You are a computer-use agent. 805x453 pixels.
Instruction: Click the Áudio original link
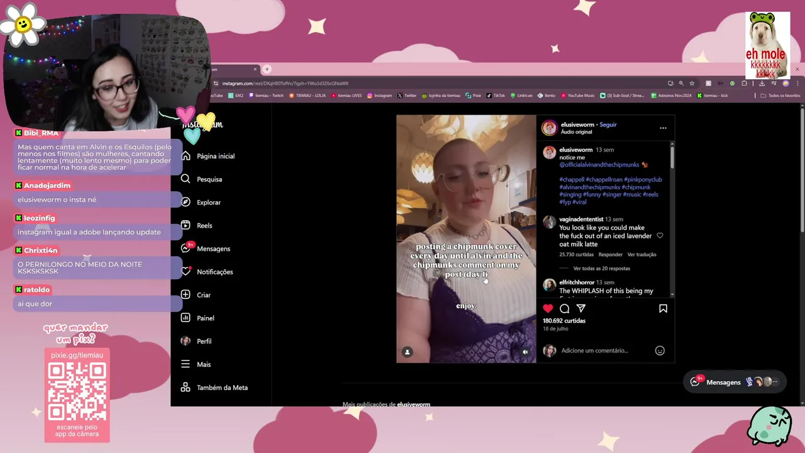(576, 132)
